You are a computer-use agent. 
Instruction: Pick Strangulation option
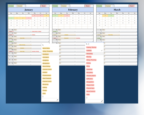(90, 82)
